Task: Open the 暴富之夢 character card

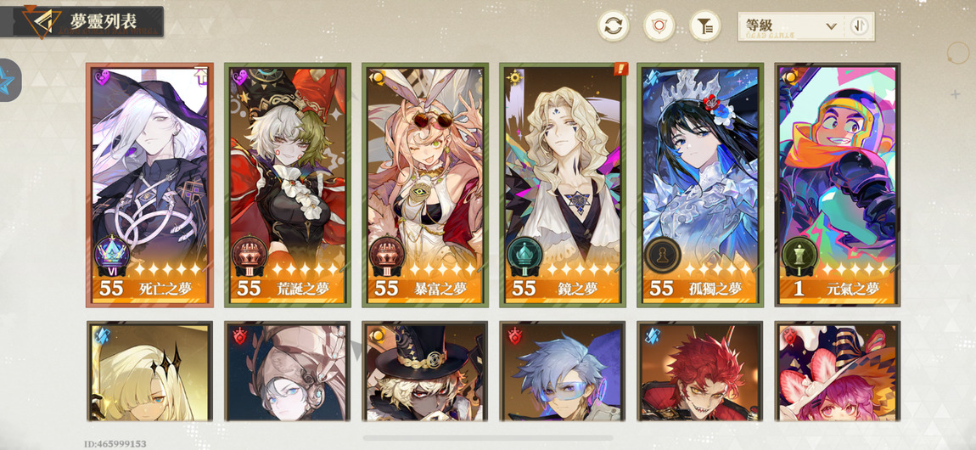Action: point(425,185)
